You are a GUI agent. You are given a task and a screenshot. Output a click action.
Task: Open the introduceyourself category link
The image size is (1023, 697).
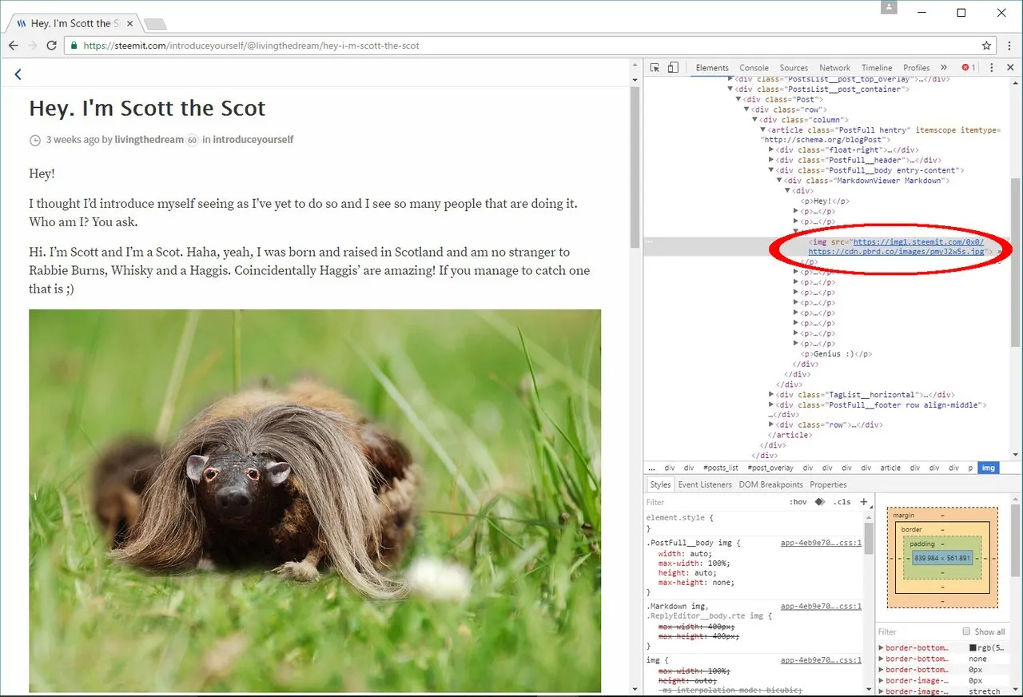point(253,140)
